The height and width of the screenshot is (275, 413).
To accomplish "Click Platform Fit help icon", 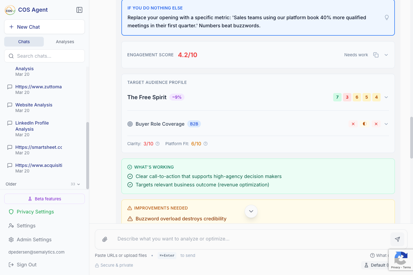I will (206, 144).
